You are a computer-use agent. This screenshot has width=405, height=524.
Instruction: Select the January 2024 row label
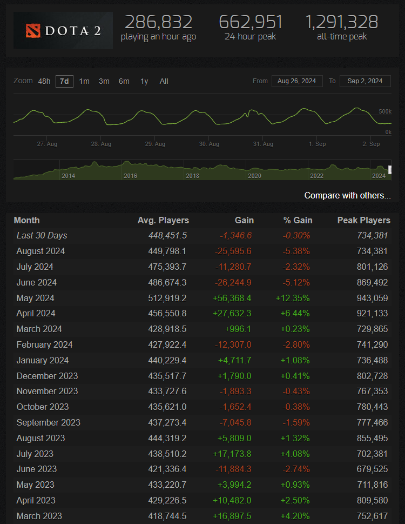click(x=42, y=360)
